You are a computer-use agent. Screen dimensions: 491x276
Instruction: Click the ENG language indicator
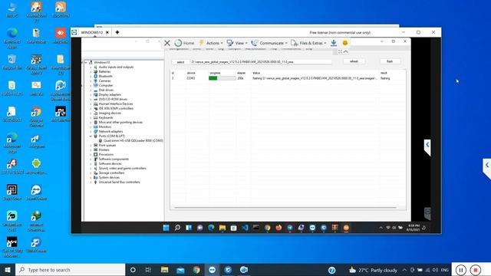click(445, 270)
